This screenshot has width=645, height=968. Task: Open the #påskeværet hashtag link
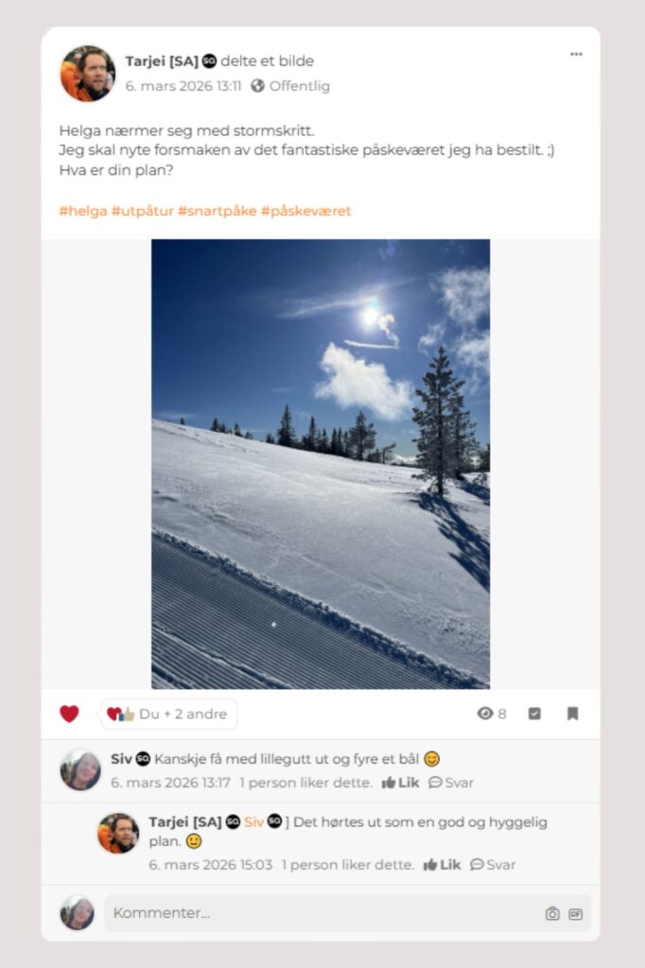305,211
